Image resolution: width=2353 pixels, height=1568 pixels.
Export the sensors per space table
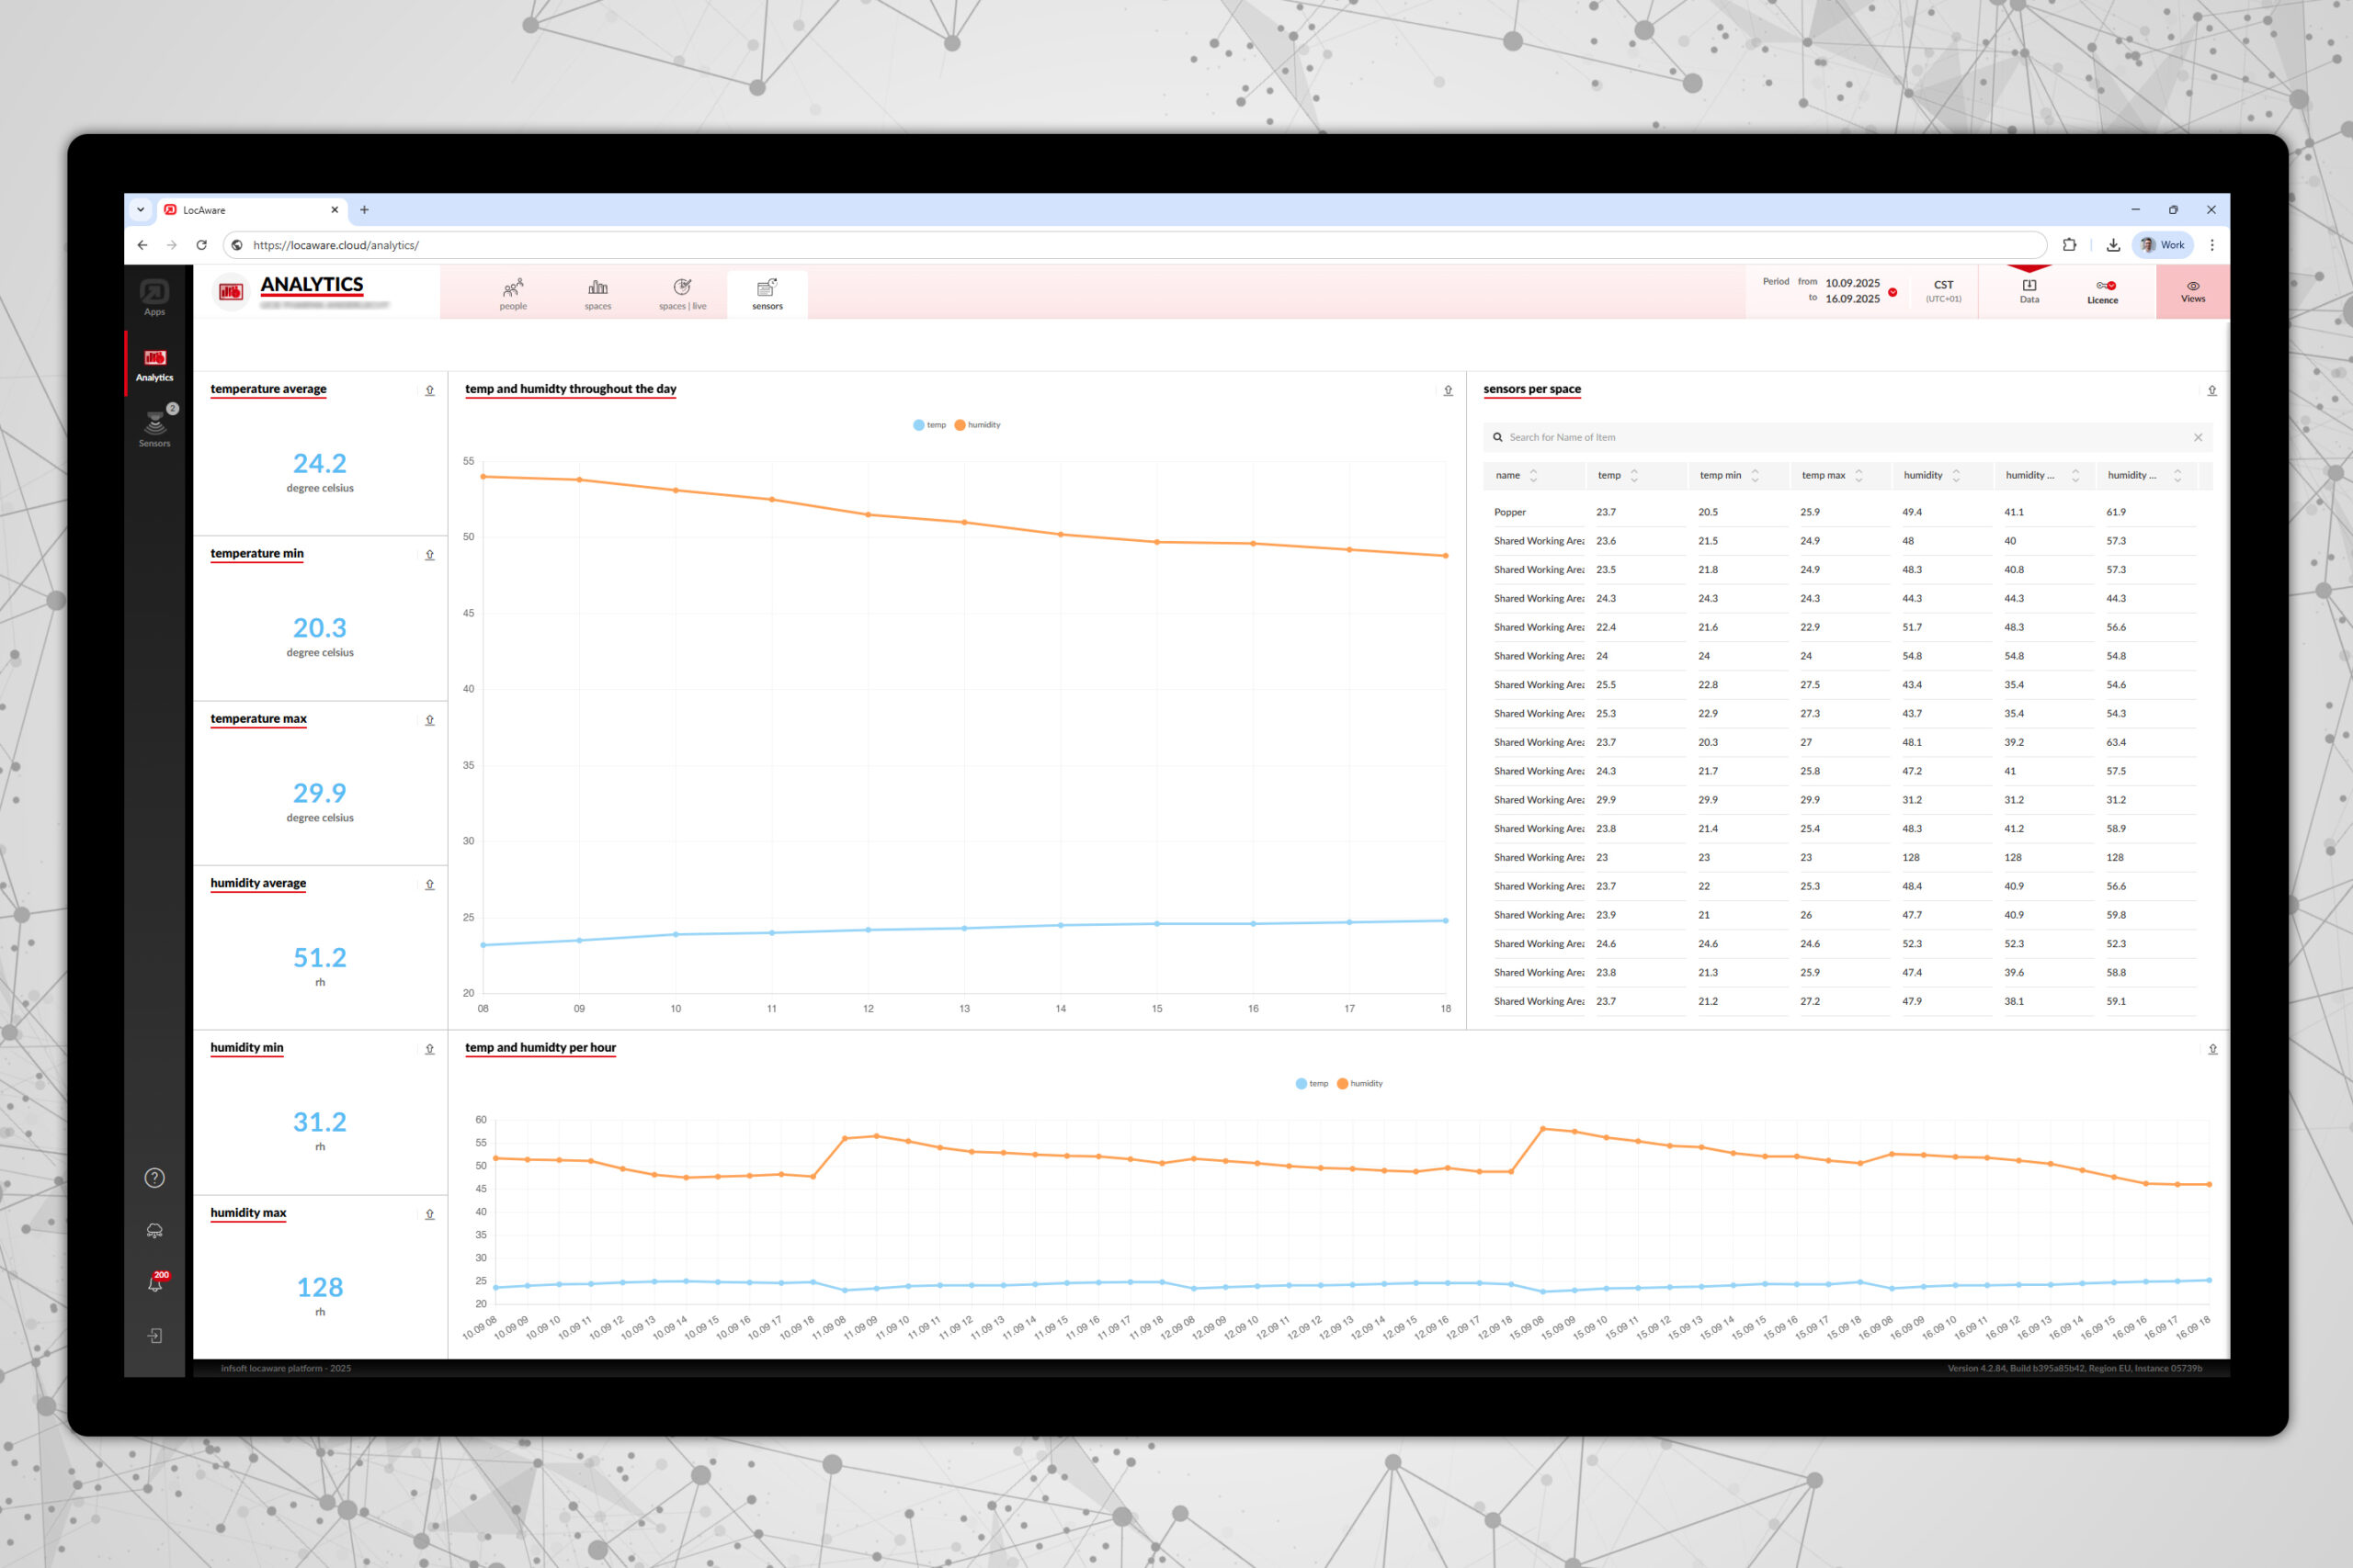pyautogui.click(x=2211, y=391)
